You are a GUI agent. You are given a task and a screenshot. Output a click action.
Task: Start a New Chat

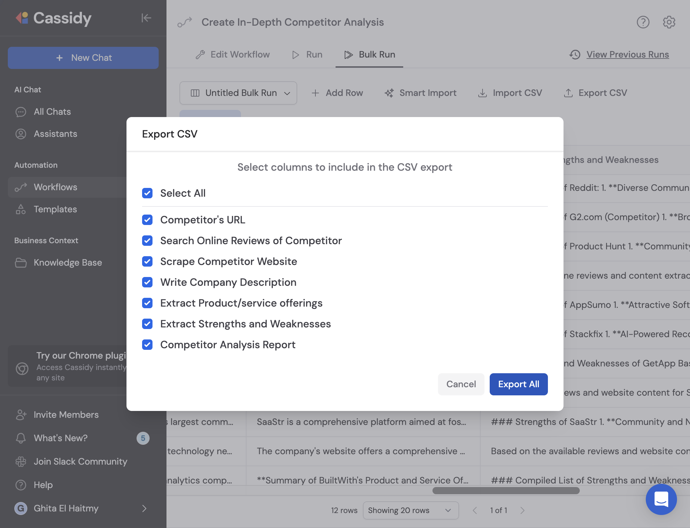tap(83, 58)
